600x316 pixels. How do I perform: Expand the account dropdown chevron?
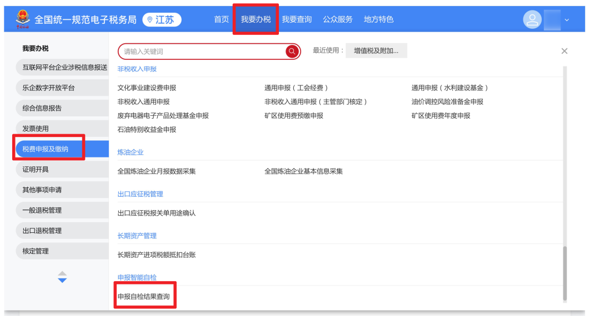(x=567, y=20)
